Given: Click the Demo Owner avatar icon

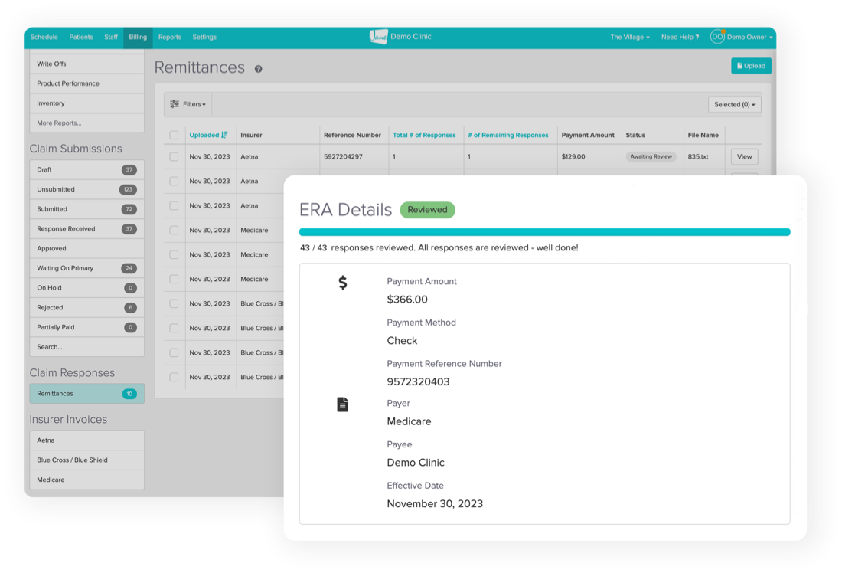Looking at the screenshot, I should pos(717,37).
